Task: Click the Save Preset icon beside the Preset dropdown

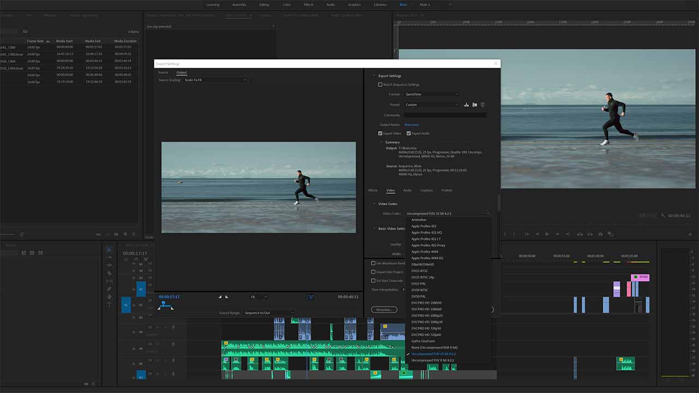Action: point(466,105)
